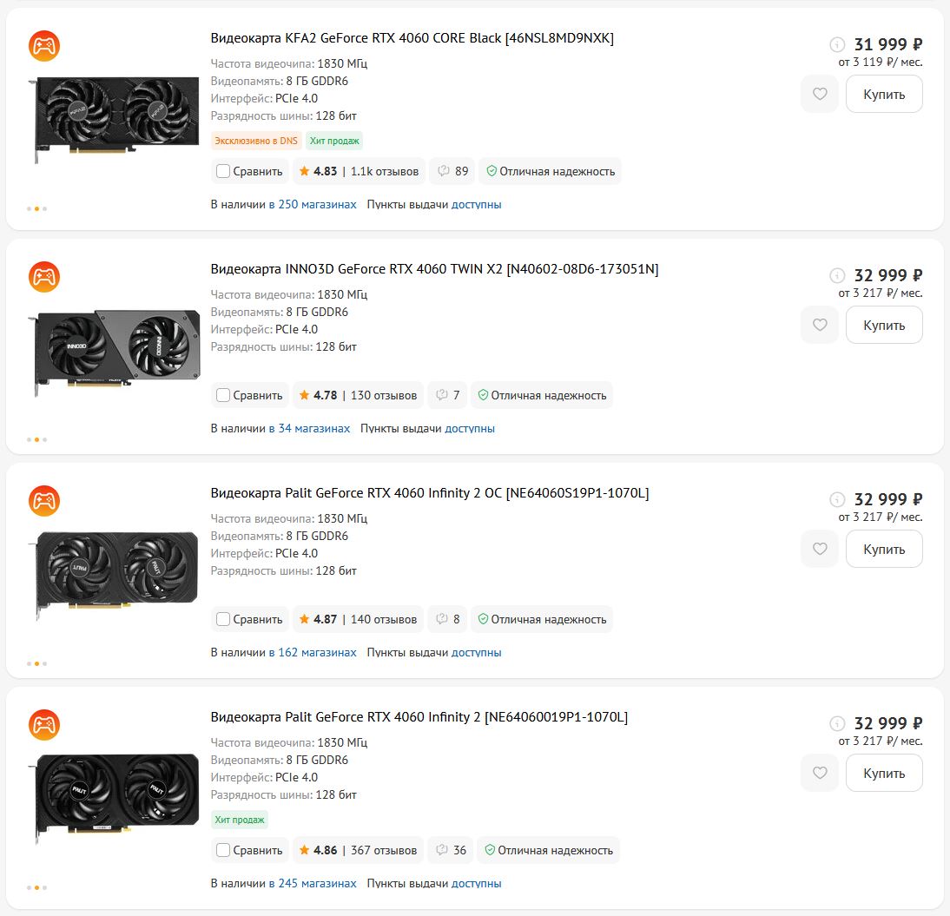Click gaming controller badge on Palit OC card
This screenshot has width=950, height=916.
point(43,500)
